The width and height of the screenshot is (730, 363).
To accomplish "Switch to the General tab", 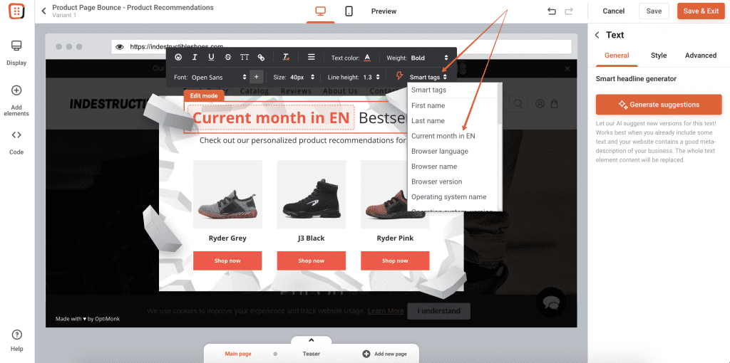I will tap(617, 56).
